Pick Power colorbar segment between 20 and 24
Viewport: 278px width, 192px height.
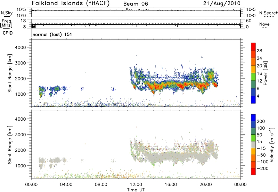253,62
